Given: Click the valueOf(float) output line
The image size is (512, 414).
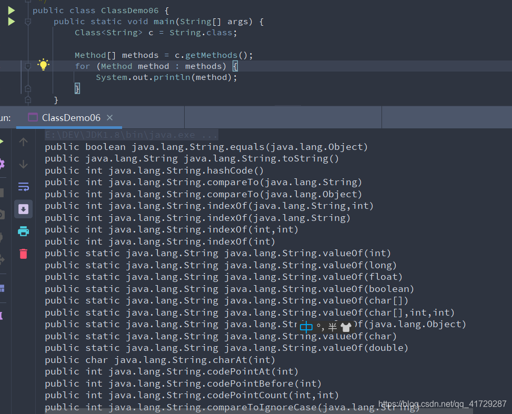Looking at the screenshot, I should point(224,277).
